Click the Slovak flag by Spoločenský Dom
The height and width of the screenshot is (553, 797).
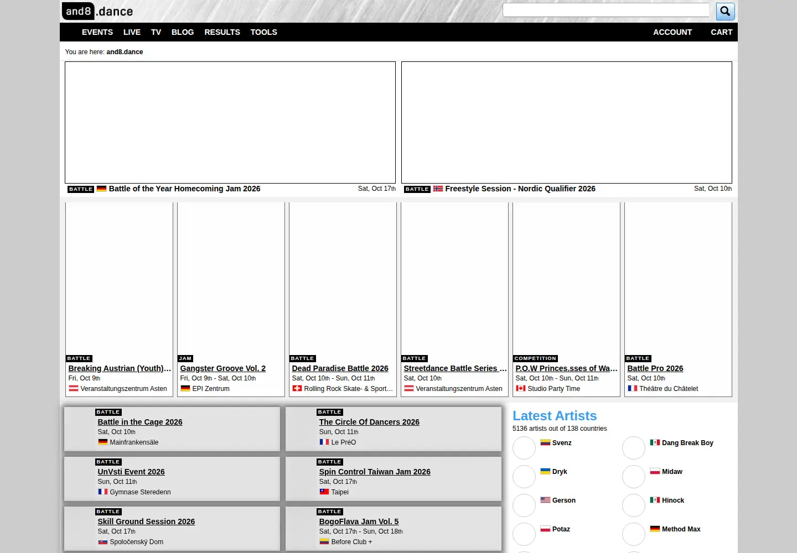click(x=102, y=541)
